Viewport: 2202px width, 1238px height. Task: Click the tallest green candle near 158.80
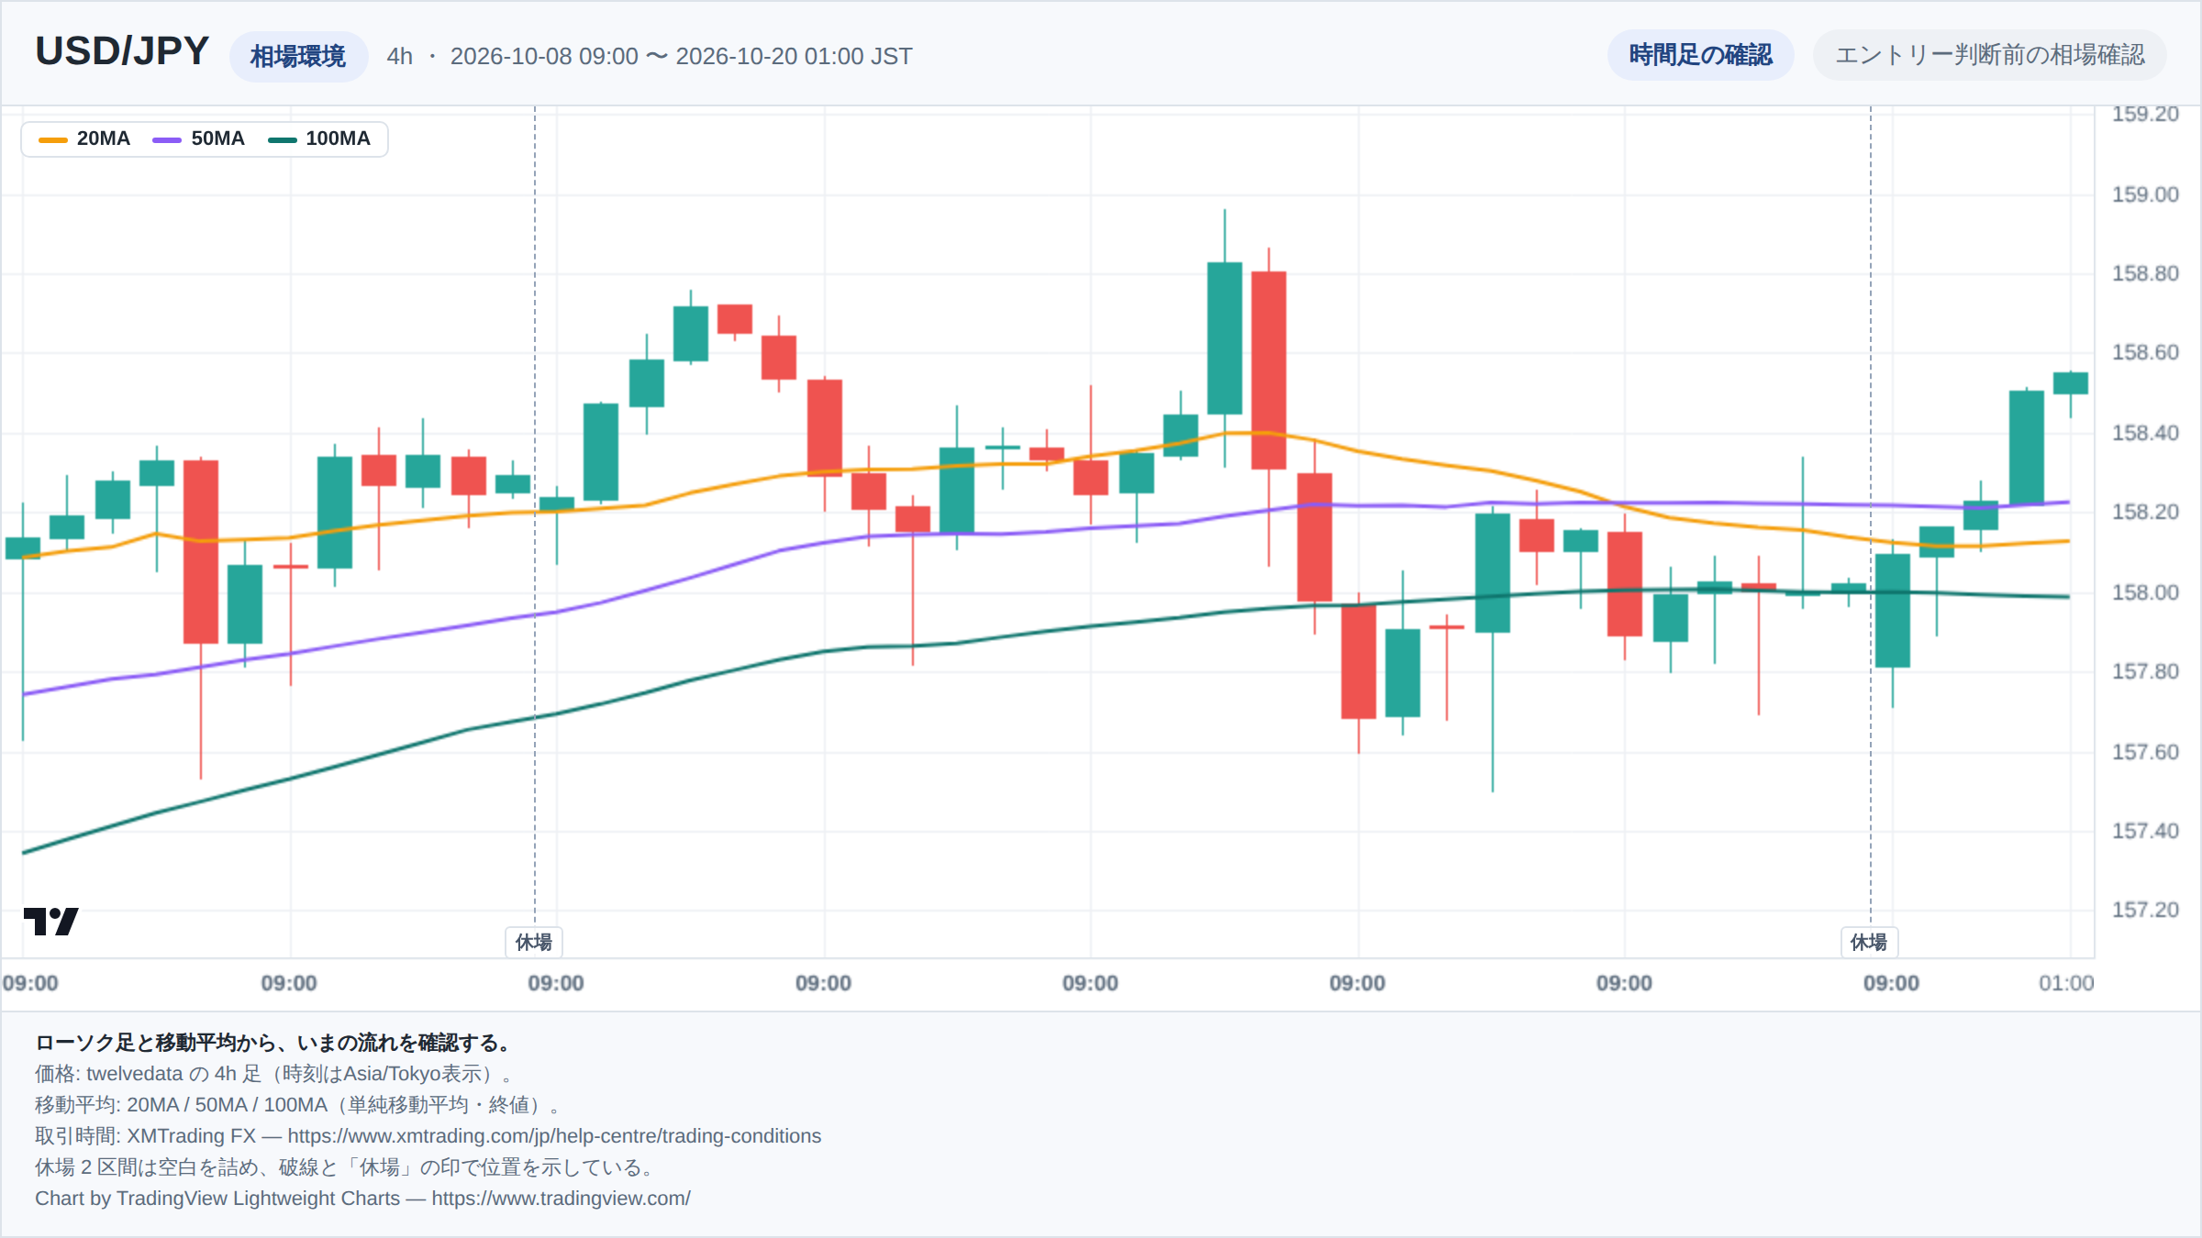[1225, 338]
